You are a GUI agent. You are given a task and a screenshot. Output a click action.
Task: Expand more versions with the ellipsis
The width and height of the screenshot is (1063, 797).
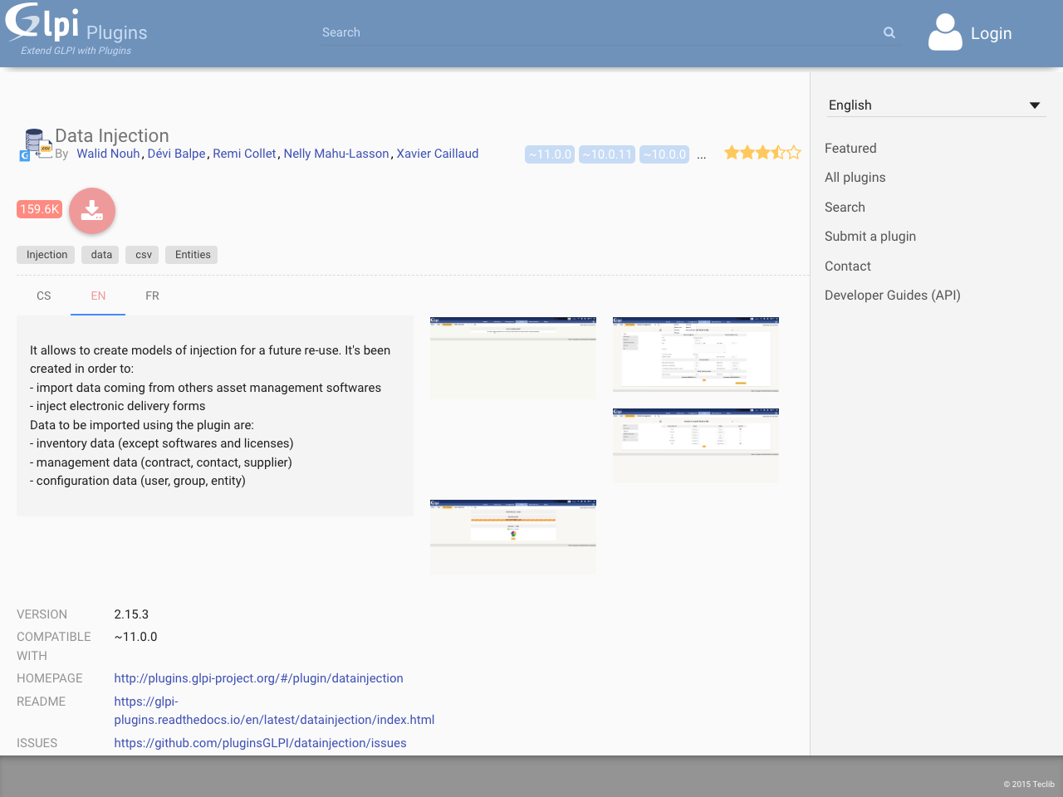[x=702, y=154]
